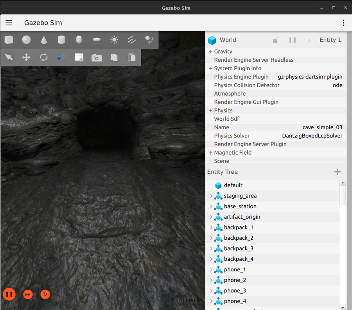This screenshot has height=310, width=352.
Task: Expand the Gravity property
Action: [x=210, y=52]
